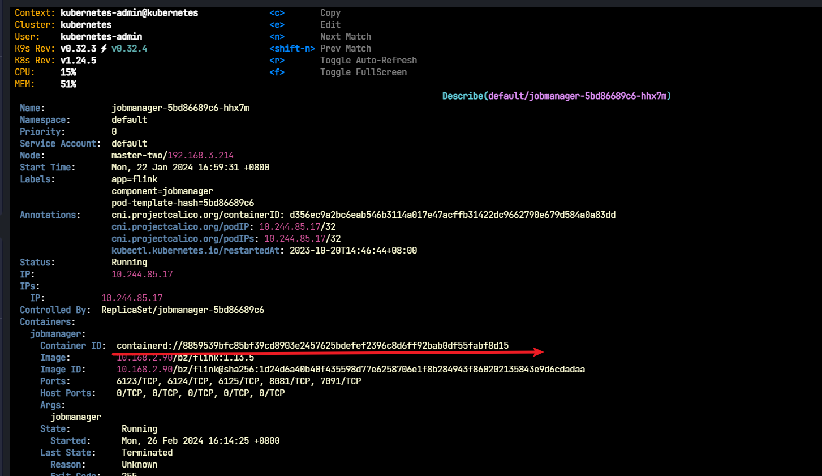This screenshot has height=476, width=822.
Task: Click ReplicaSet/jobmanager-5bd86689c6 controlled-by value
Action: [183, 310]
